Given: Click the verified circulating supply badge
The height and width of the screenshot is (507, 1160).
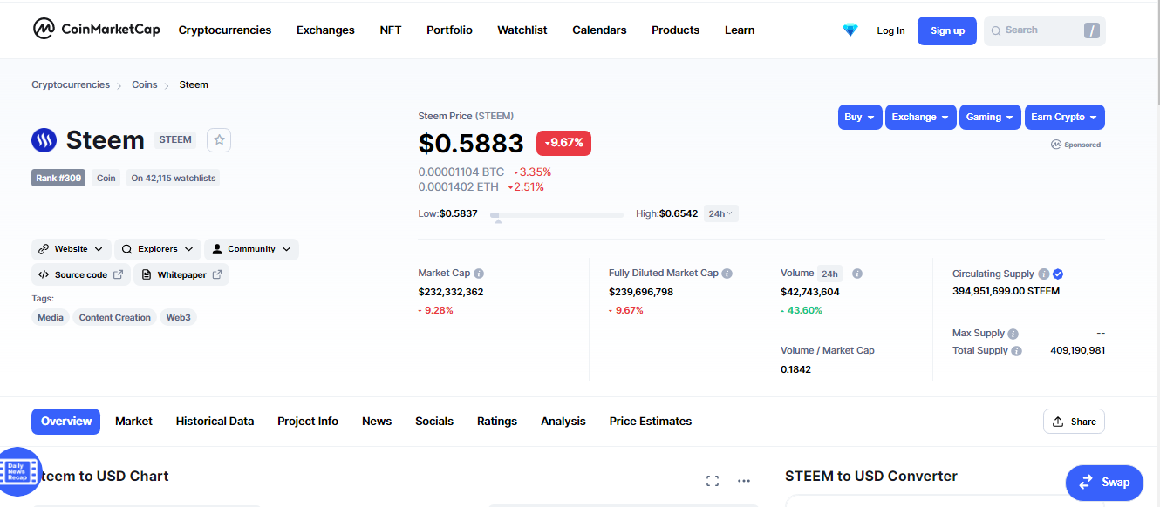Looking at the screenshot, I should [x=1058, y=274].
